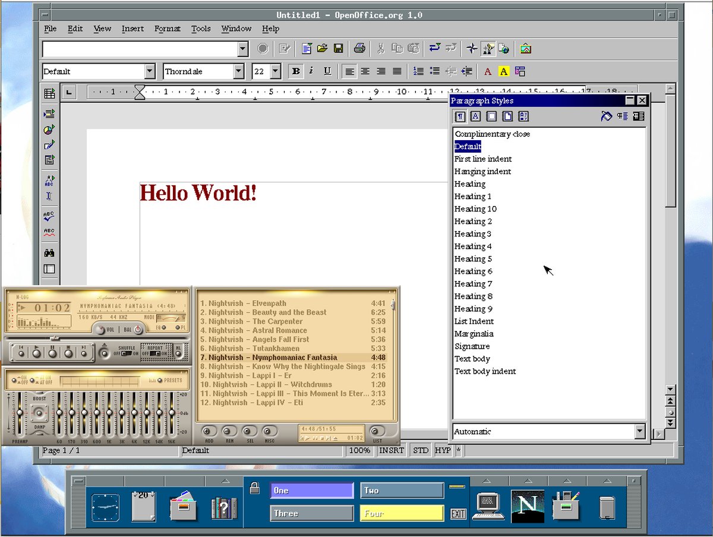Open the font size dropdown
Image resolution: width=713 pixels, height=537 pixels.
275,71
